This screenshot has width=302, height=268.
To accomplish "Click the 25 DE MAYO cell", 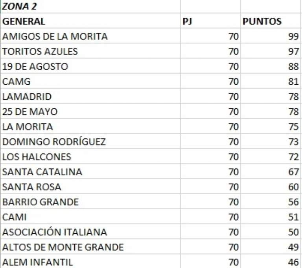I will tap(29, 112).
